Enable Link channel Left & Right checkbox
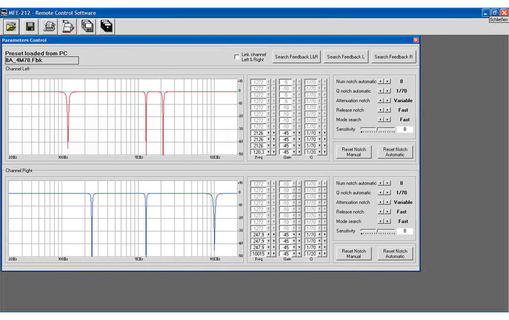 [x=237, y=57]
